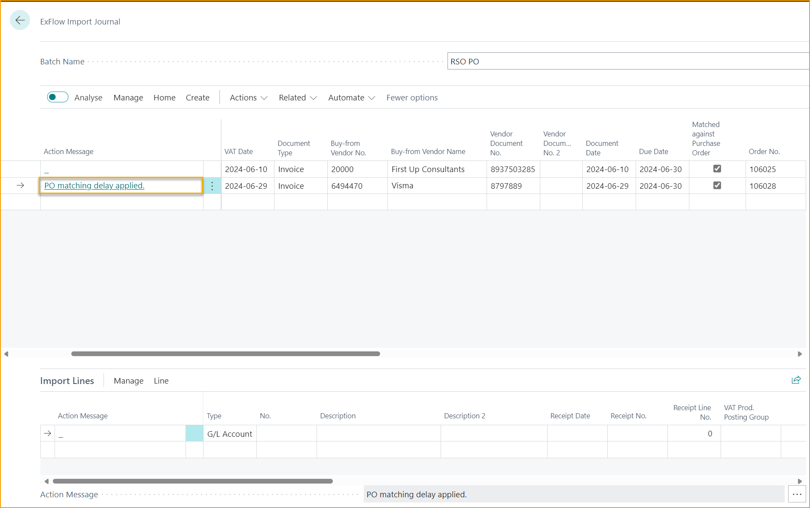Select the row arrow for Visma invoice
810x508 pixels.
point(20,185)
